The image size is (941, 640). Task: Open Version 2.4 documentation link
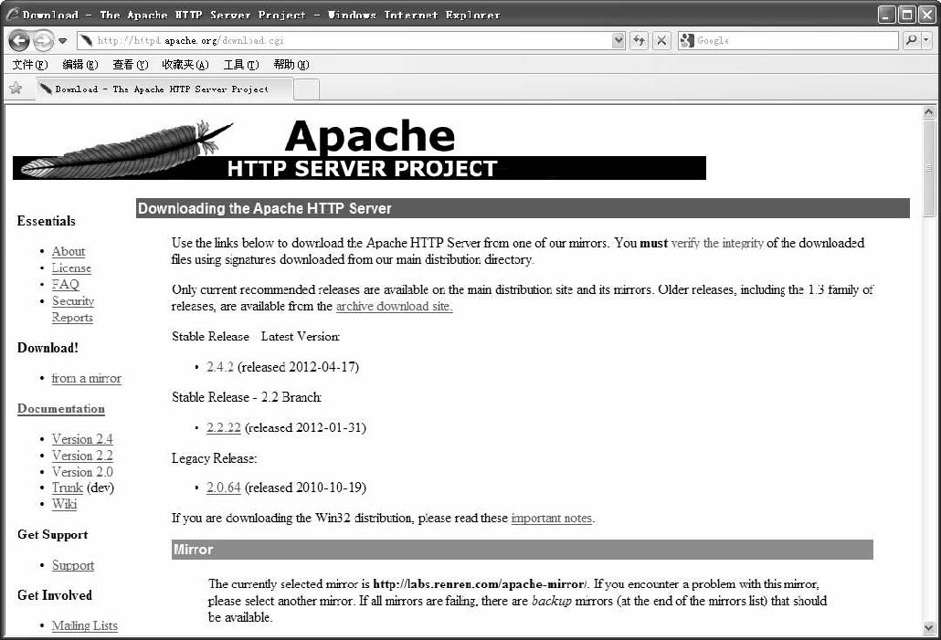point(82,439)
